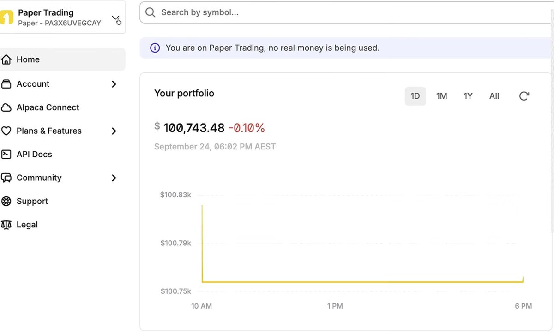Show All-time portfolio range

coord(494,96)
